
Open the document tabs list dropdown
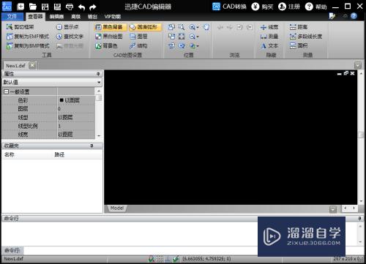(358, 65)
